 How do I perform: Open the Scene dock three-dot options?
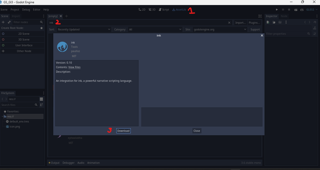pyautogui.click(x=43, y=16)
